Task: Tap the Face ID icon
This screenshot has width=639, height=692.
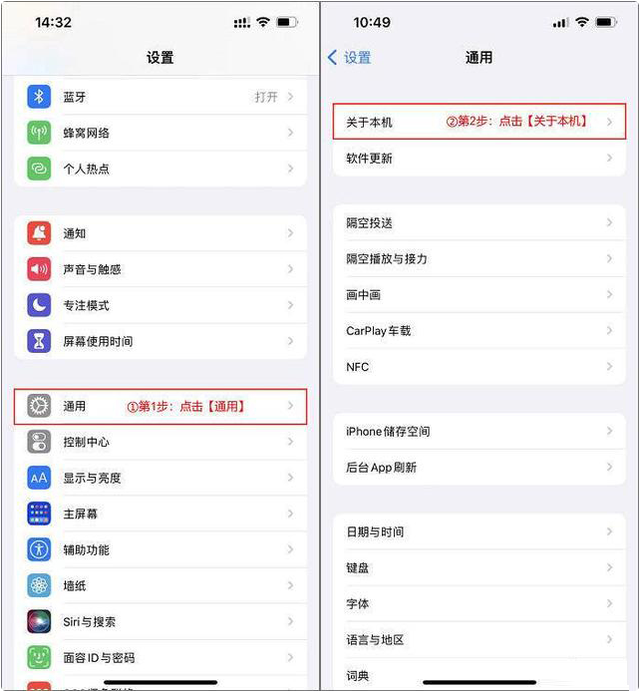Action: point(39,657)
